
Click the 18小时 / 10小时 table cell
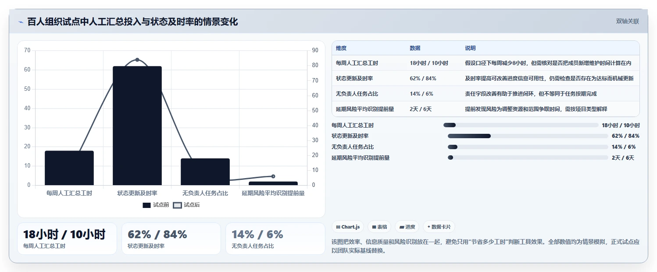point(429,63)
